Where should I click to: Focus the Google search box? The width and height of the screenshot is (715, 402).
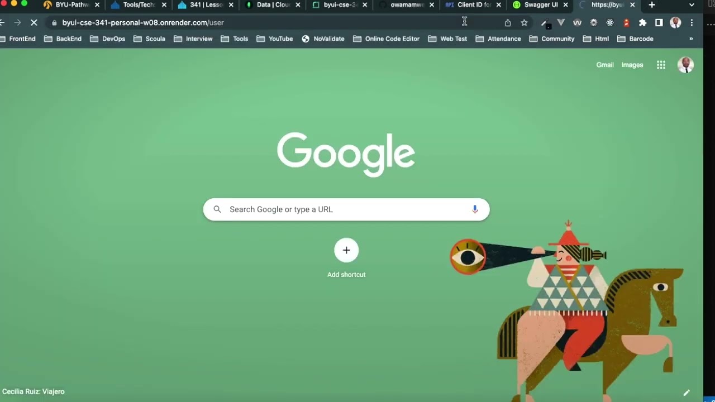pyautogui.click(x=346, y=209)
